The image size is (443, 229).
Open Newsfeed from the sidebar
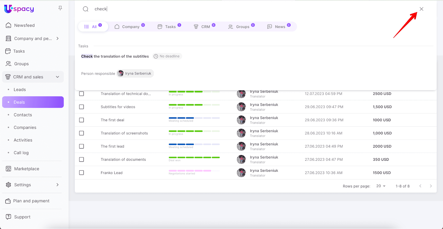click(x=24, y=25)
